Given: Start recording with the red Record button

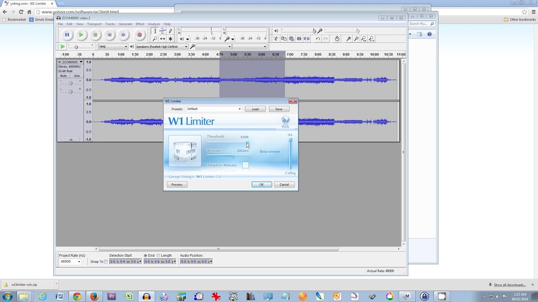Looking at the screenshot, I should [x=139, y=35].
